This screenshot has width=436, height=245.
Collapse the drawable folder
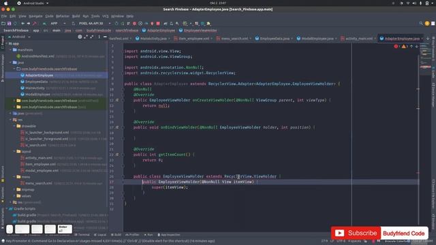[x=14, y=126]
